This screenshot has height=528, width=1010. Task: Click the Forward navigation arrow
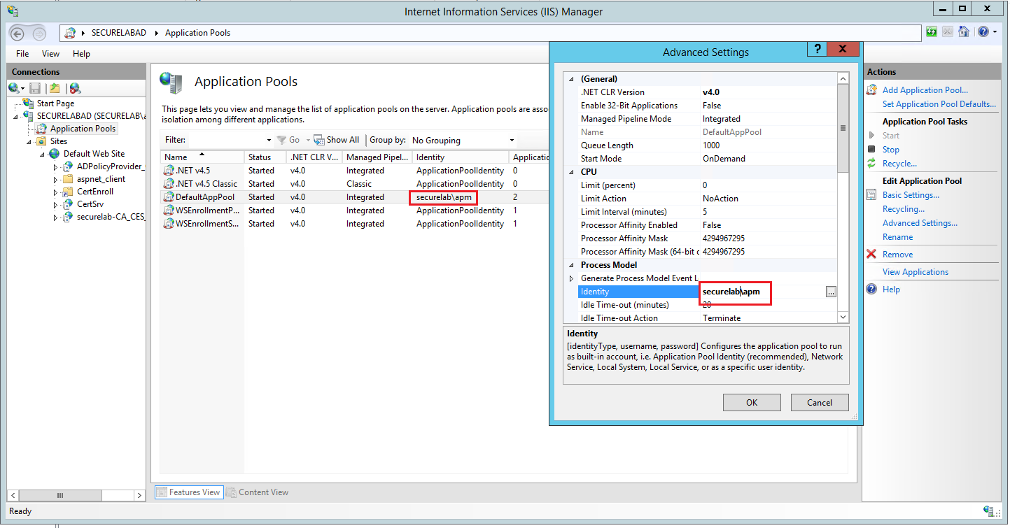click(39, 33)
